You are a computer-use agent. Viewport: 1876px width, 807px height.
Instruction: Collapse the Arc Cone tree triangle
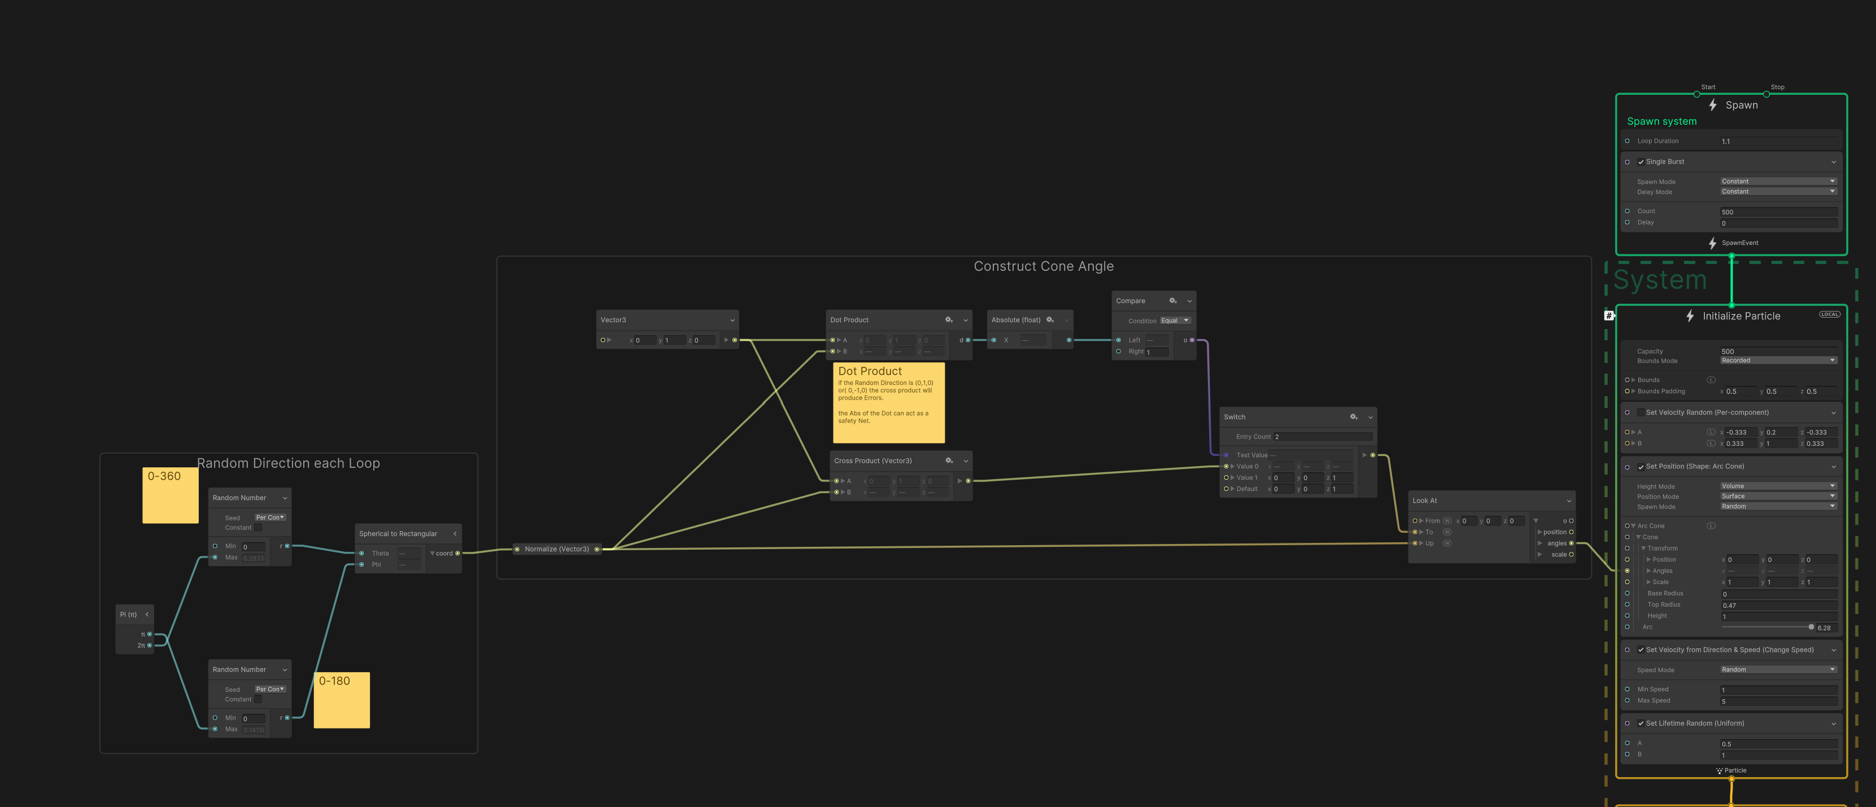(1633, 526)
